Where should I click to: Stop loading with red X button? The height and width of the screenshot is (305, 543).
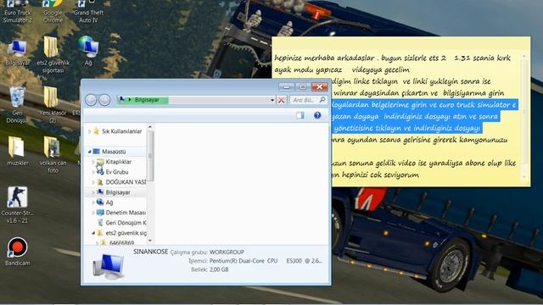(x=281, y=100)
